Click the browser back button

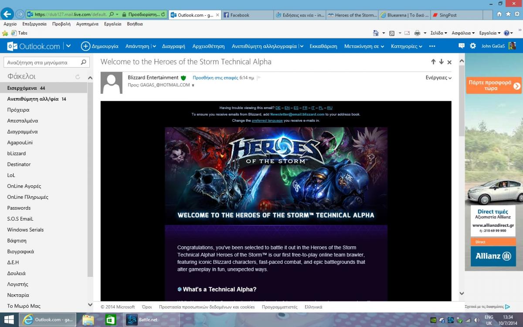click(7, 14)
